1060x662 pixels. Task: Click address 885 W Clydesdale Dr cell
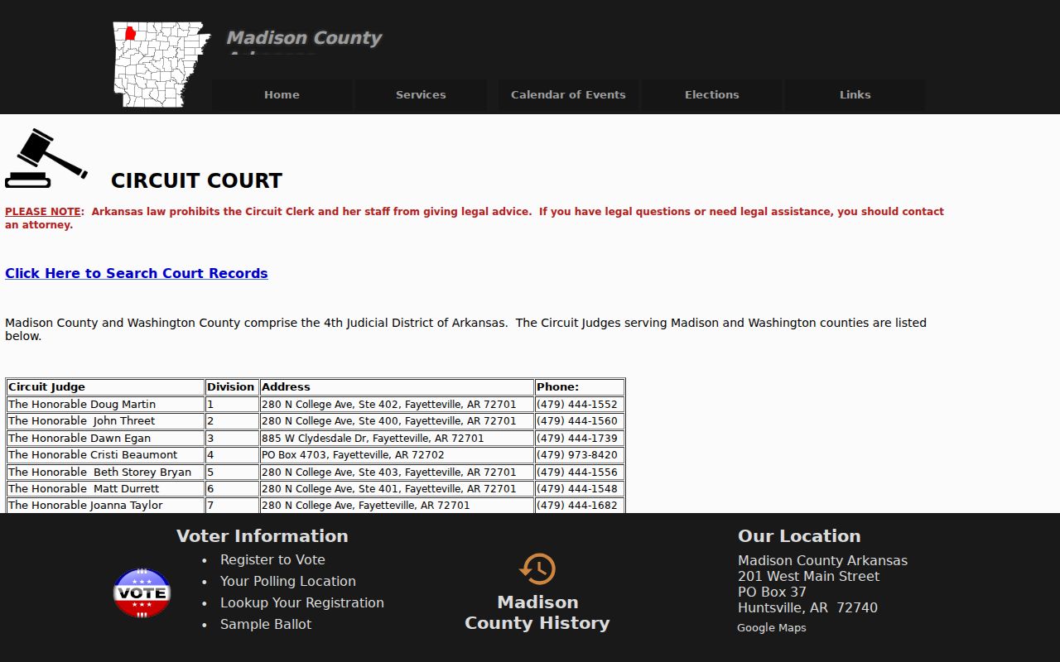(x=397, y=438)
